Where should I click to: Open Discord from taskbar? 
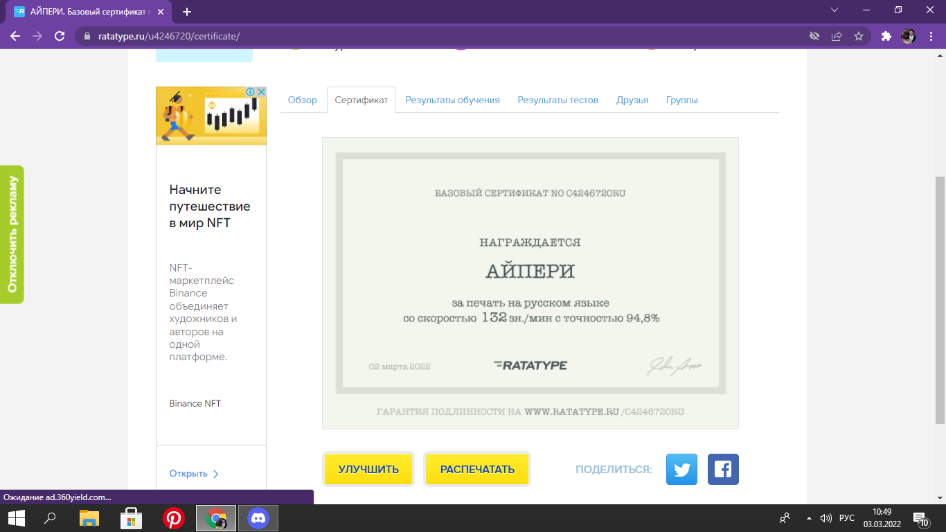[x=258, y=518]
